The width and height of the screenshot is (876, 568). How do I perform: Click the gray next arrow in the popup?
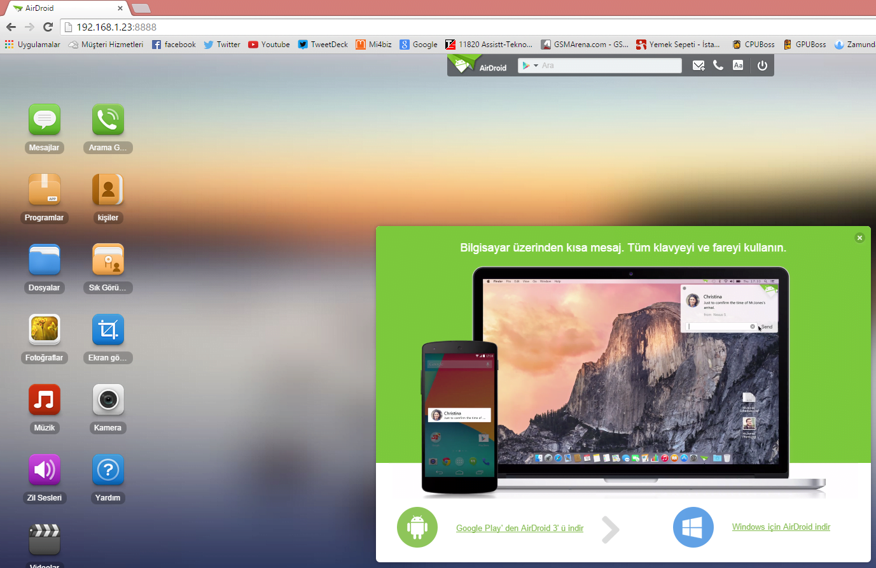(x=610, y=529)
